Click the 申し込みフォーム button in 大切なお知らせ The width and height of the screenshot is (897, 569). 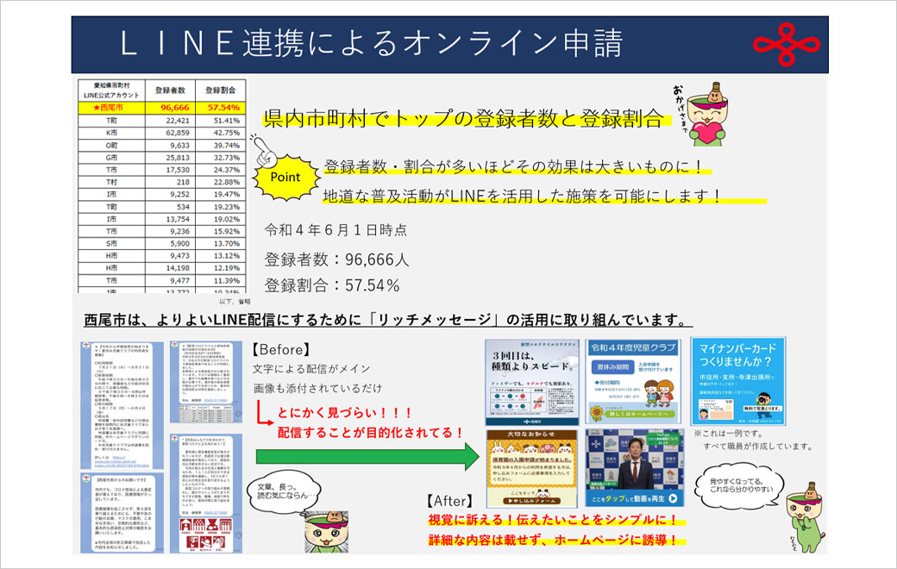[x=531, y=500]
